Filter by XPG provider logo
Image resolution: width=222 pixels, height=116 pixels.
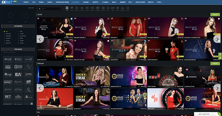point(29,74)
